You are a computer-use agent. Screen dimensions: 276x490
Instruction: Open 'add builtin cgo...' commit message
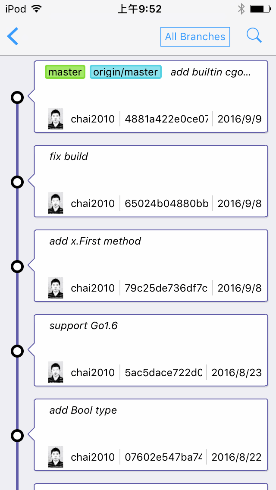point(211,72)
